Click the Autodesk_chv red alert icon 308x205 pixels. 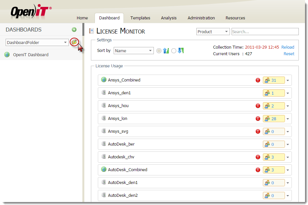coord(258,157)
